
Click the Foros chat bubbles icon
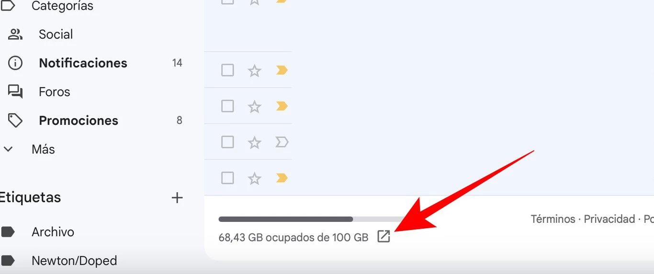(x=15, y=92)
